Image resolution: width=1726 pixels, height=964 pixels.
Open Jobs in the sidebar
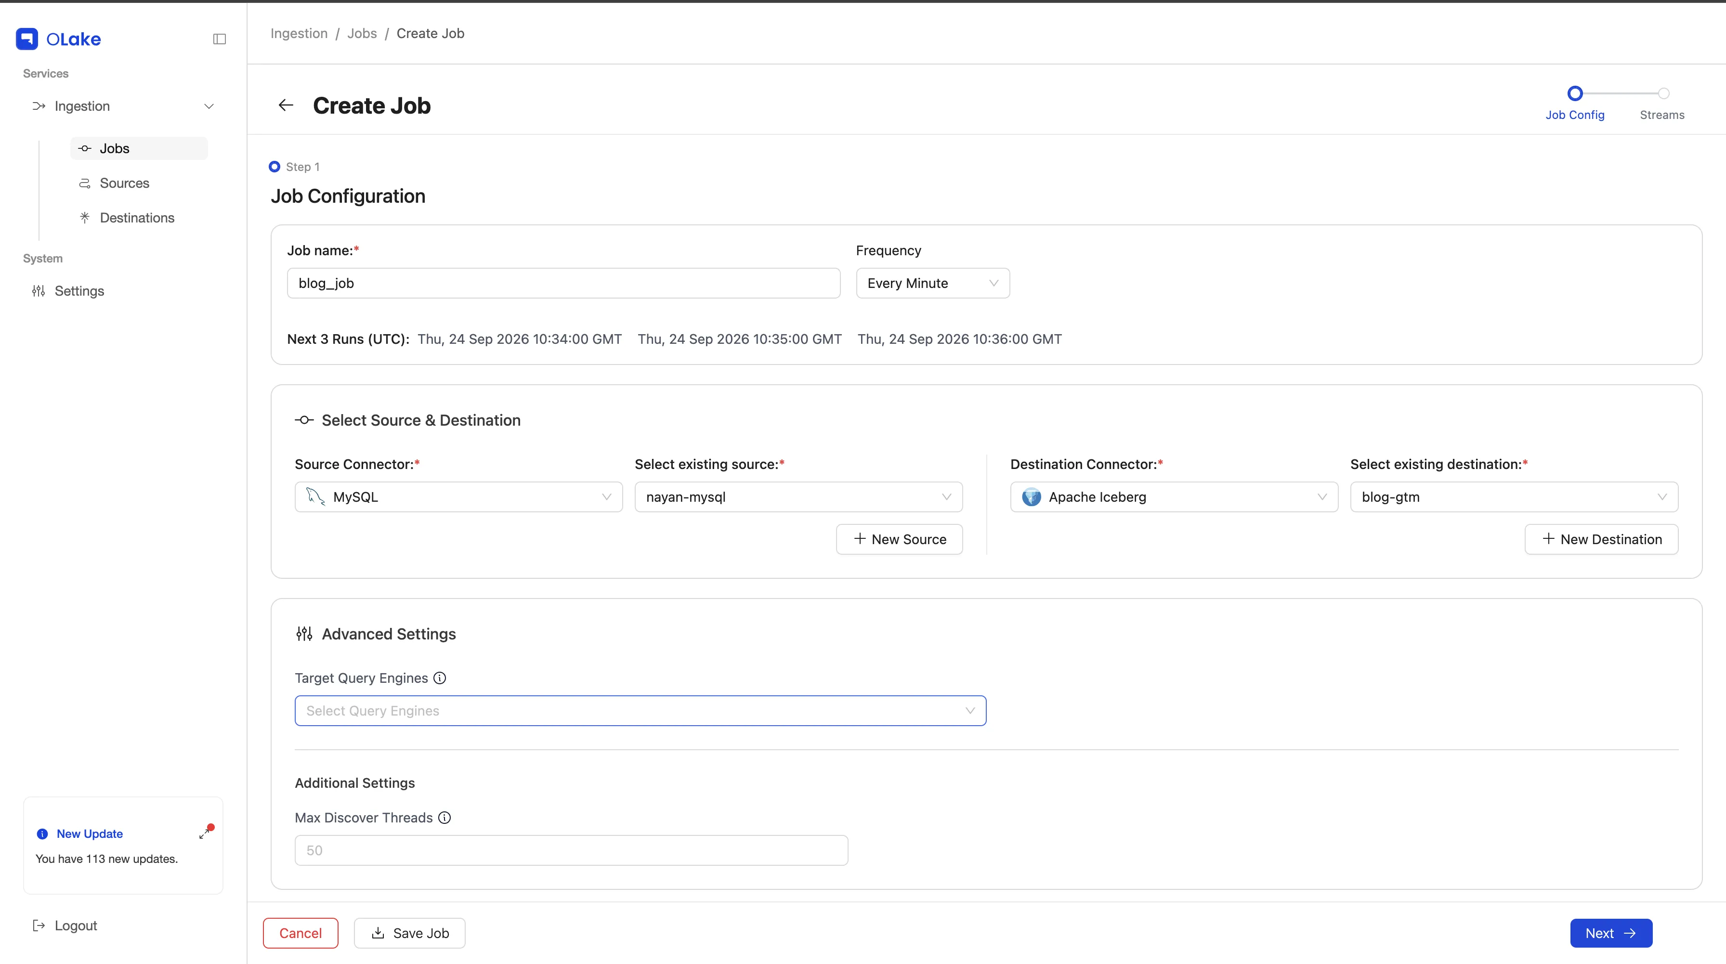139,149
